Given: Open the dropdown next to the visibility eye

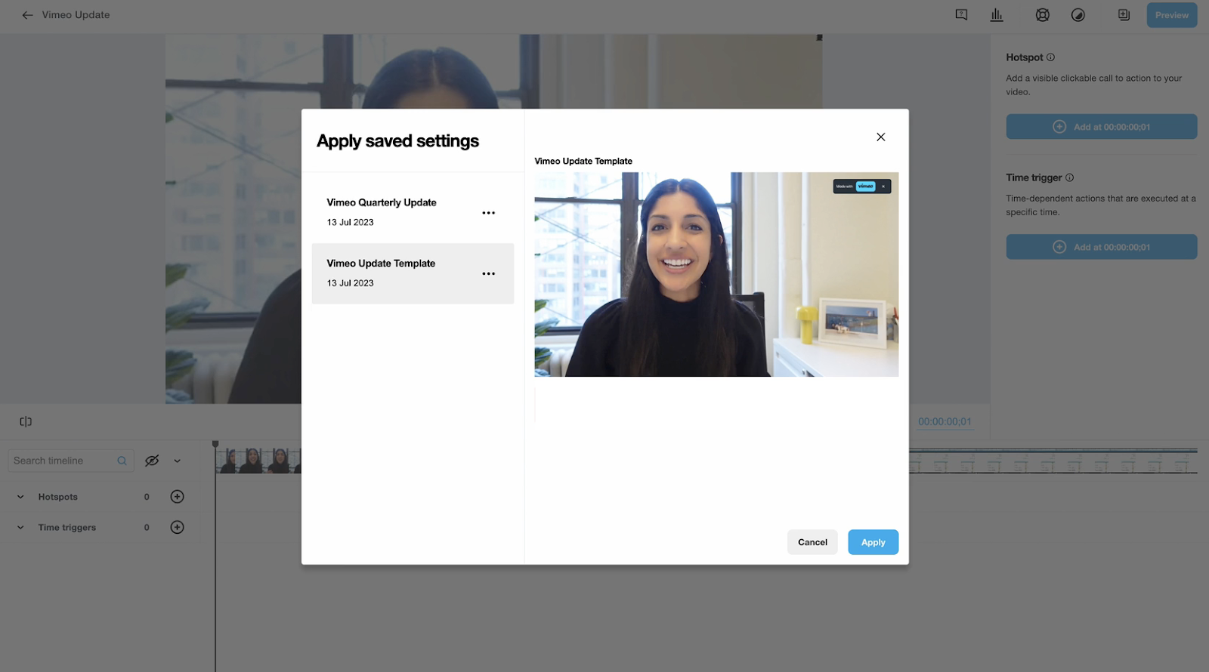Looking at the screenshot, I should click(177, 461).
